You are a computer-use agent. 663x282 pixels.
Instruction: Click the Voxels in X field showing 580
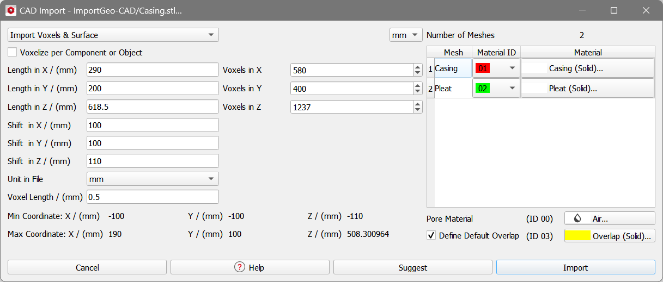click(352, 70)
